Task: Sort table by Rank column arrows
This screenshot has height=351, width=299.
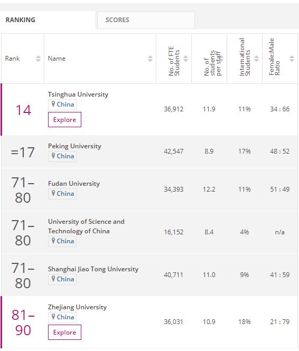Action: [38, 59]
